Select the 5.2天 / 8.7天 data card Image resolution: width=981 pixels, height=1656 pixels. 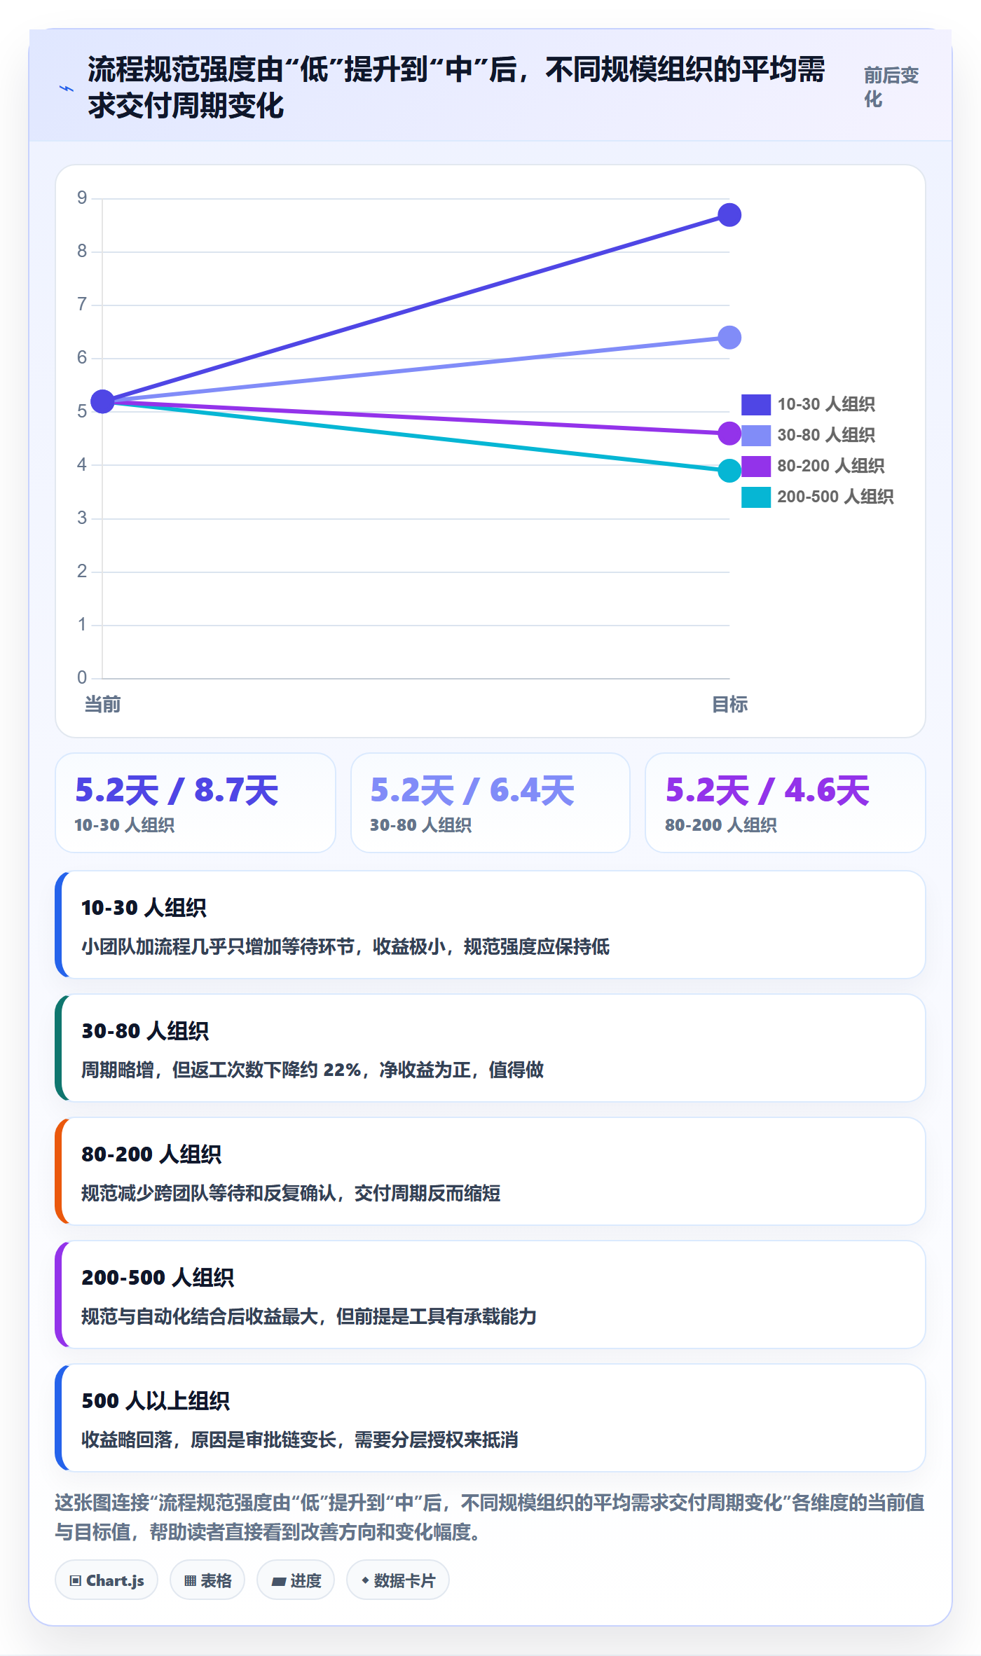click(x=195, y=803)
